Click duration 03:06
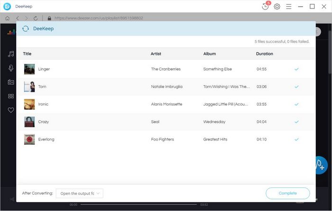Image resolution: width=332 pixels, height=211 pixels. 261,87
